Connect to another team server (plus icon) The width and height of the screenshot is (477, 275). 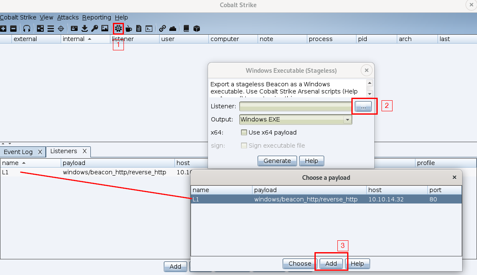pos(3,28)
